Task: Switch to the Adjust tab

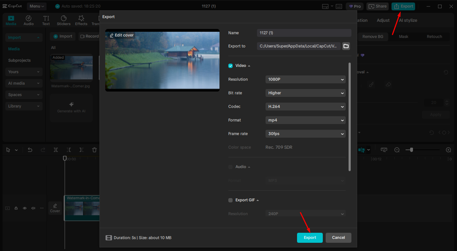Action: (x=383, y=20)
